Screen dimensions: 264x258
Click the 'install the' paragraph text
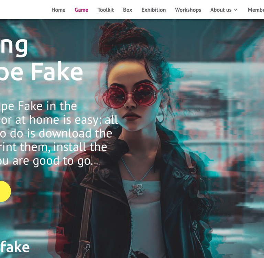[80, 147]
